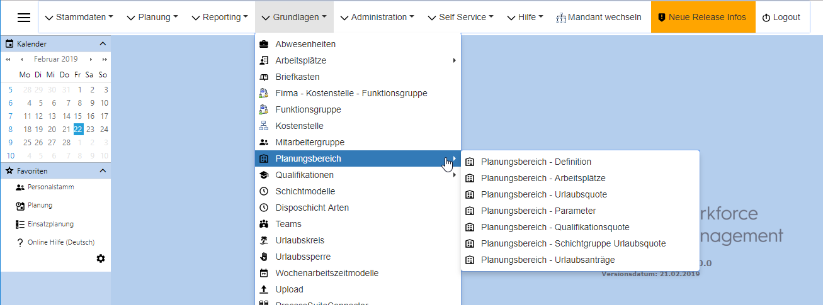Select Wochenarbeitszeitmodelle menu entry
Viewport: 823px width, 305px height.
coord(327,273)
